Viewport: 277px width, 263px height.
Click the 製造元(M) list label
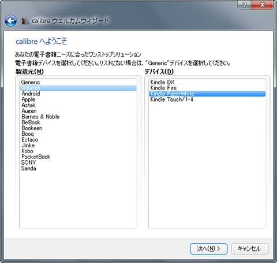(x=29, y=72)
